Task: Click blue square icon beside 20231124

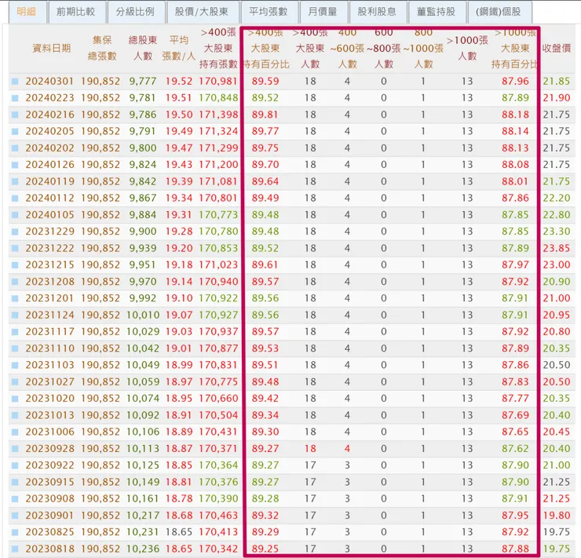Action: [15, 315]
